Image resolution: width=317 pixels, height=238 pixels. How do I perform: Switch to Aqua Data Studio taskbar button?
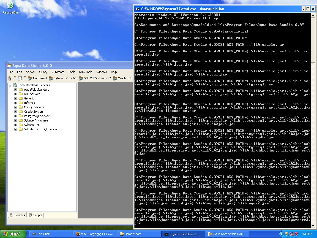coord(228,234)
